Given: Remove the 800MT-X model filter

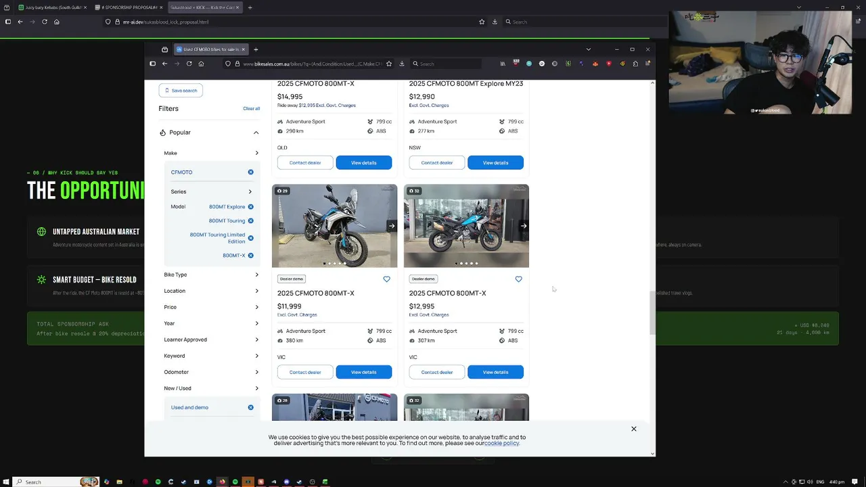Looking at the screenshot, I should pos(250,255).
